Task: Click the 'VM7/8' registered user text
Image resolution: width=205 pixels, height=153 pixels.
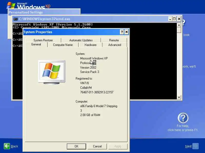Action: [85, 83]
